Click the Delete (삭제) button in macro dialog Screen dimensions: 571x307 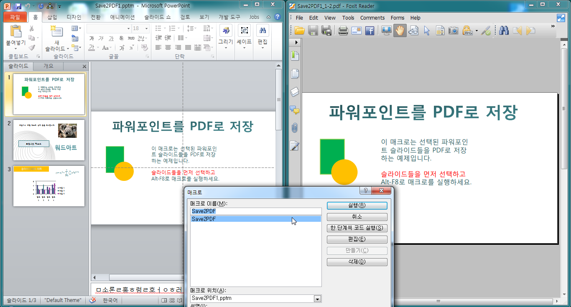(357, 262)
